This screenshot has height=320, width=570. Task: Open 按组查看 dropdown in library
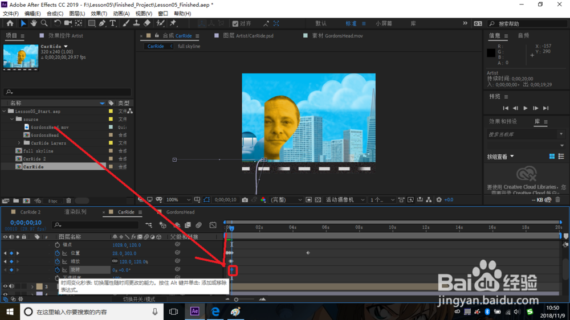pyautogui.click(x=500, y=157)
